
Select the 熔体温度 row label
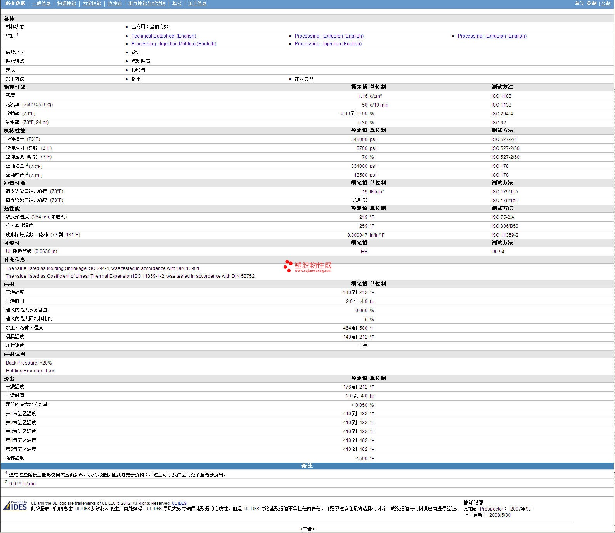click(15, 458)
